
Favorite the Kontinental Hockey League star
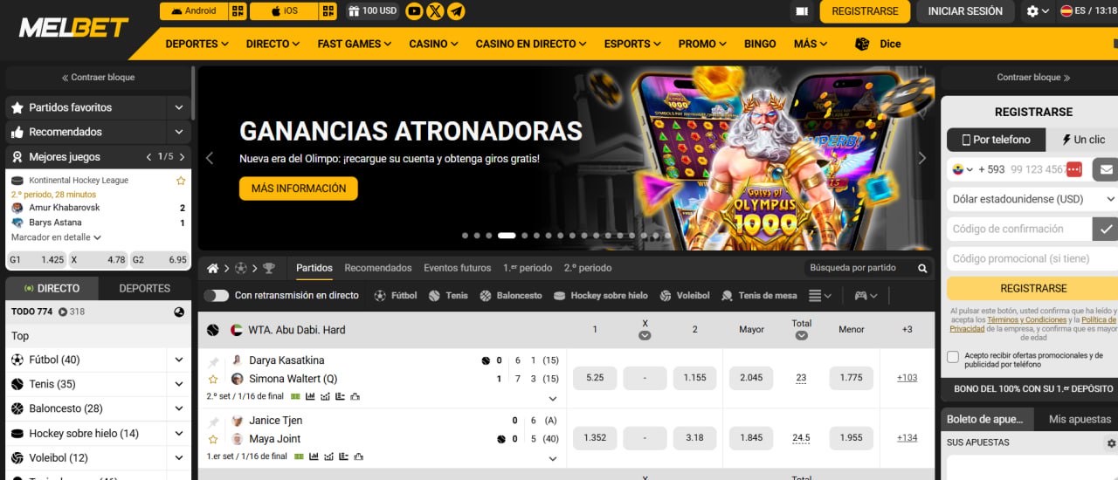click(181, 181)
